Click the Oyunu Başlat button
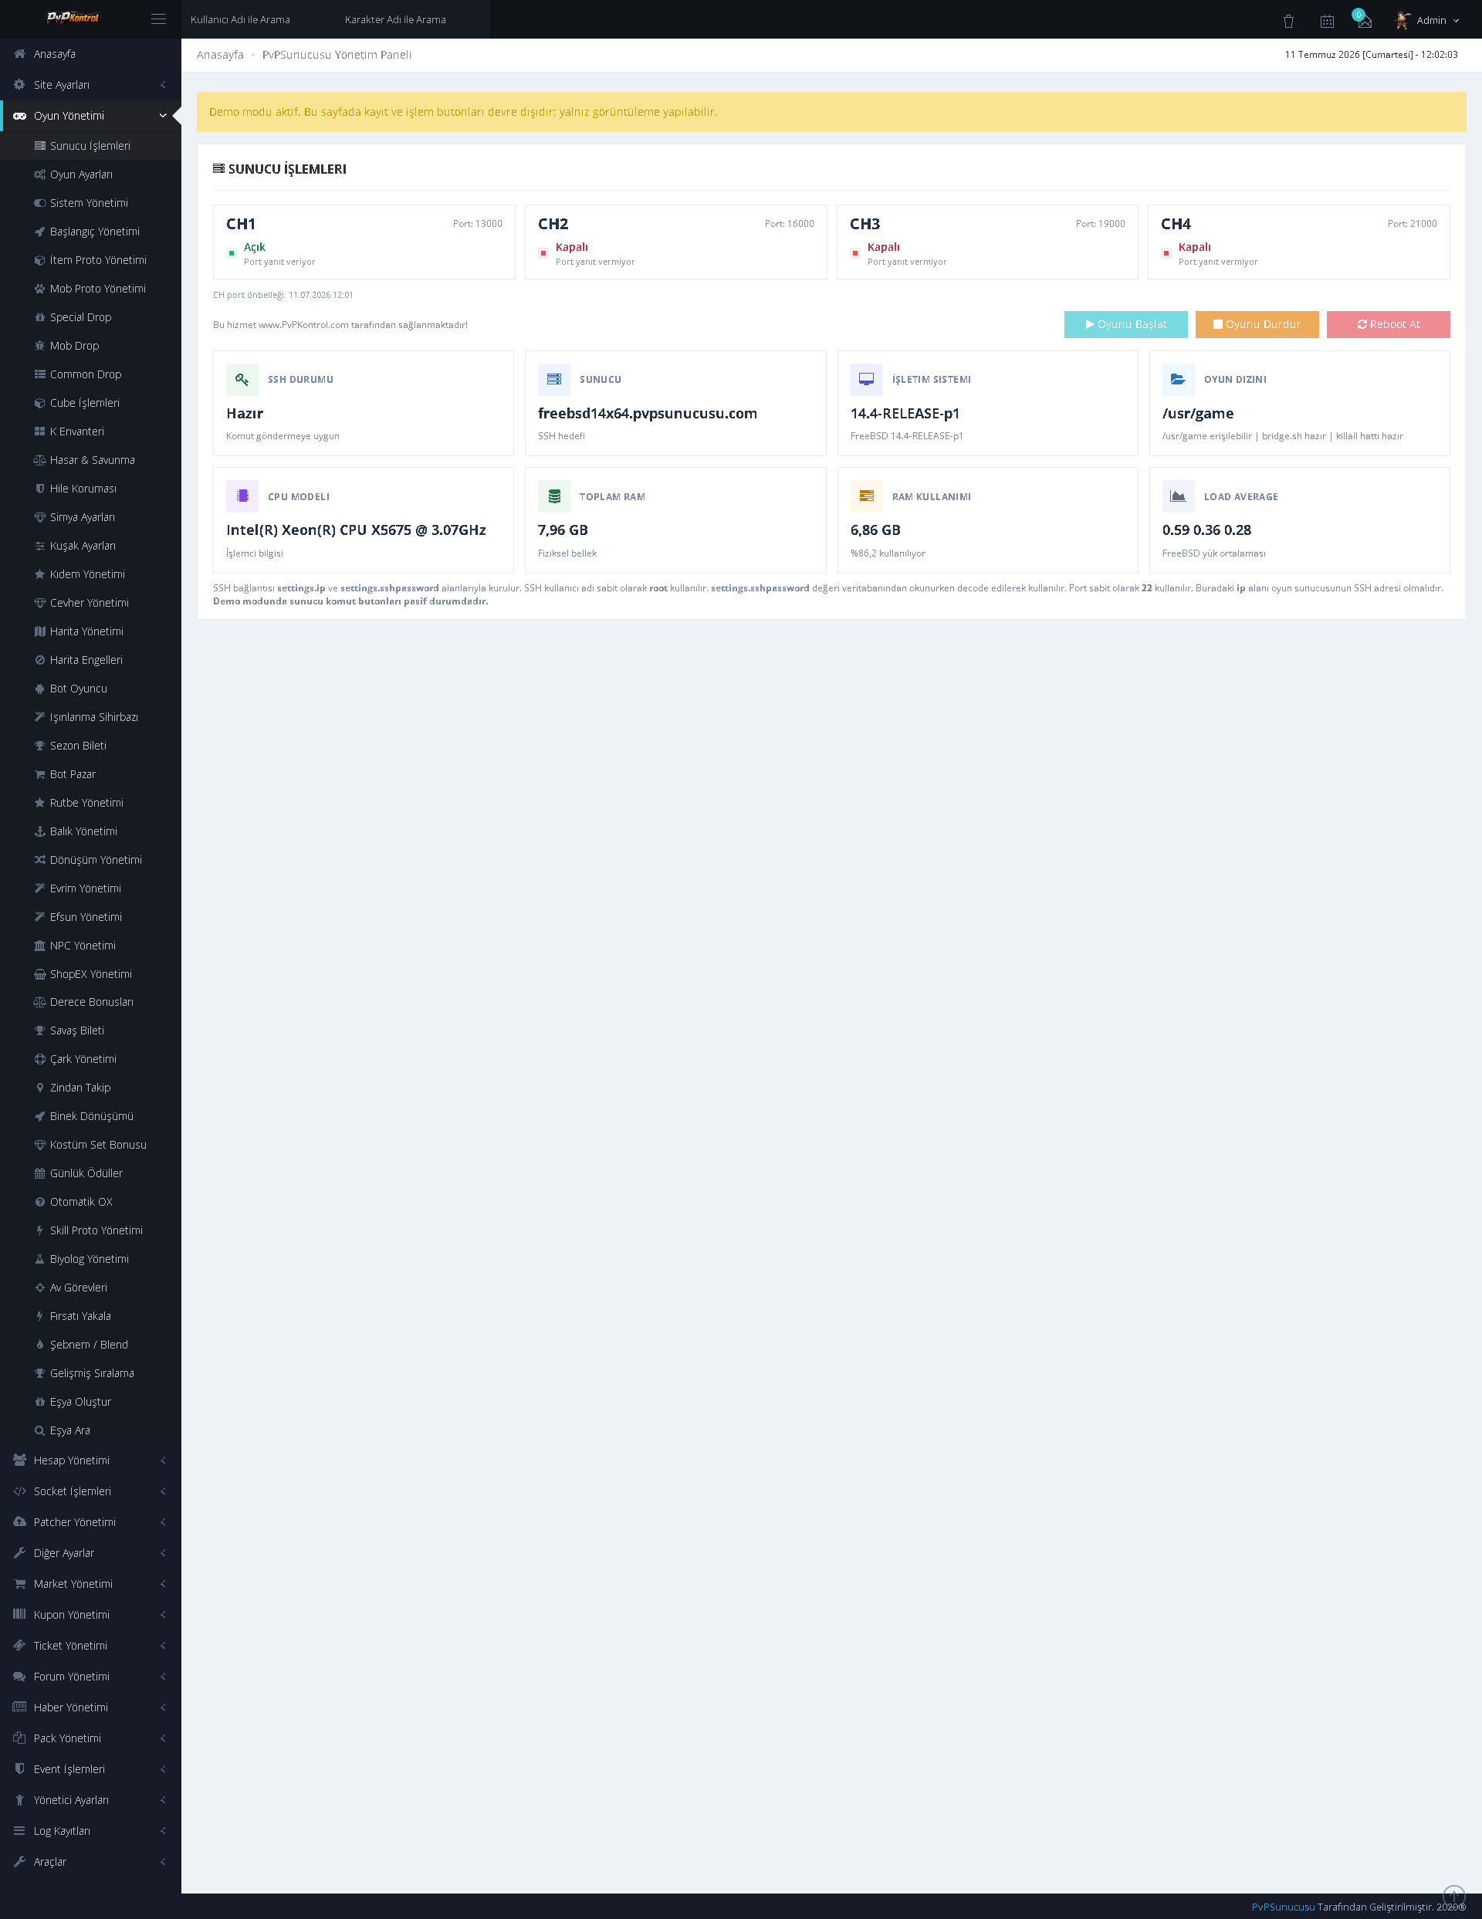1482x1919 pixels. (x=1125, y=324)
